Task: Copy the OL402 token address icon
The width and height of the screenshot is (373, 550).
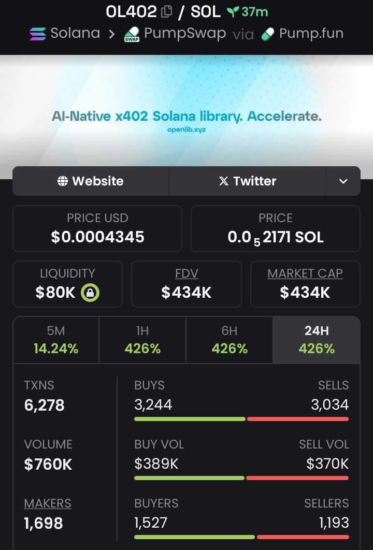Action: tap(166, 11)
